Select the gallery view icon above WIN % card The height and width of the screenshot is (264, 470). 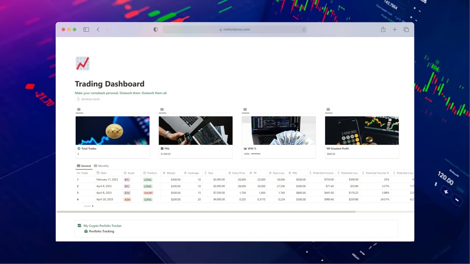[245, 109]
